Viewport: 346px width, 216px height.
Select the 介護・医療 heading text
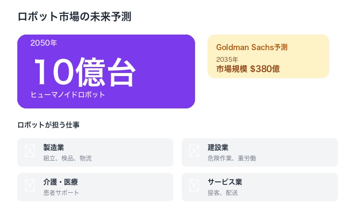(x=61, y=182)
